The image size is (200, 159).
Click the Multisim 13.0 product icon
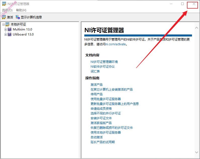(x=10, y=29)
